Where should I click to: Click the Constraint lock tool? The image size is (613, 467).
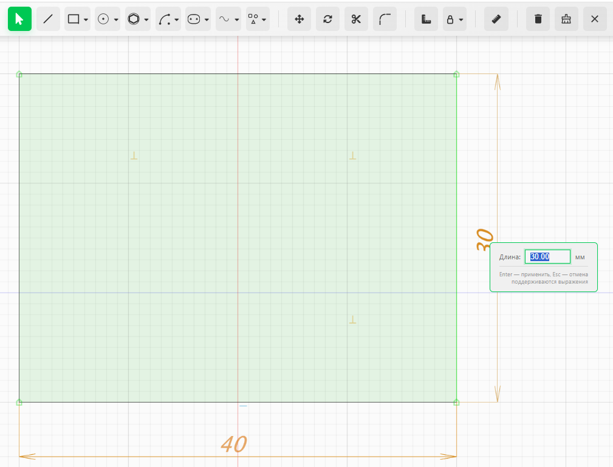450,19
